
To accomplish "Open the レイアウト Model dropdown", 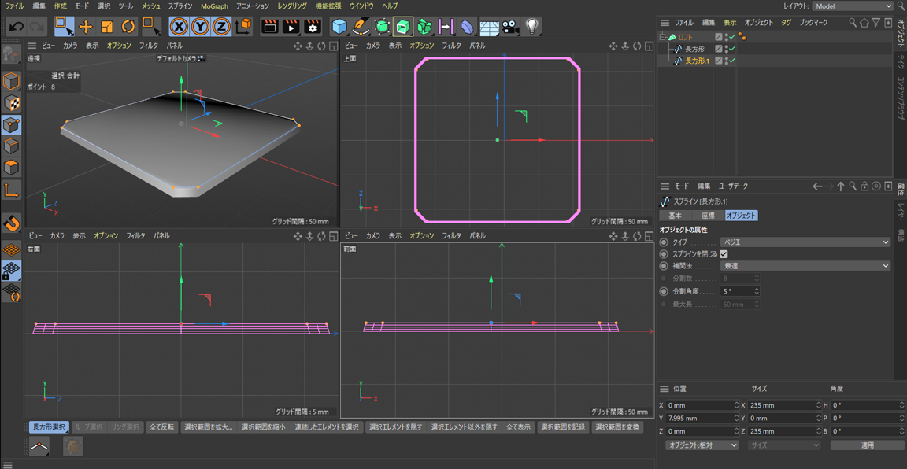I will tap(853, 6).
